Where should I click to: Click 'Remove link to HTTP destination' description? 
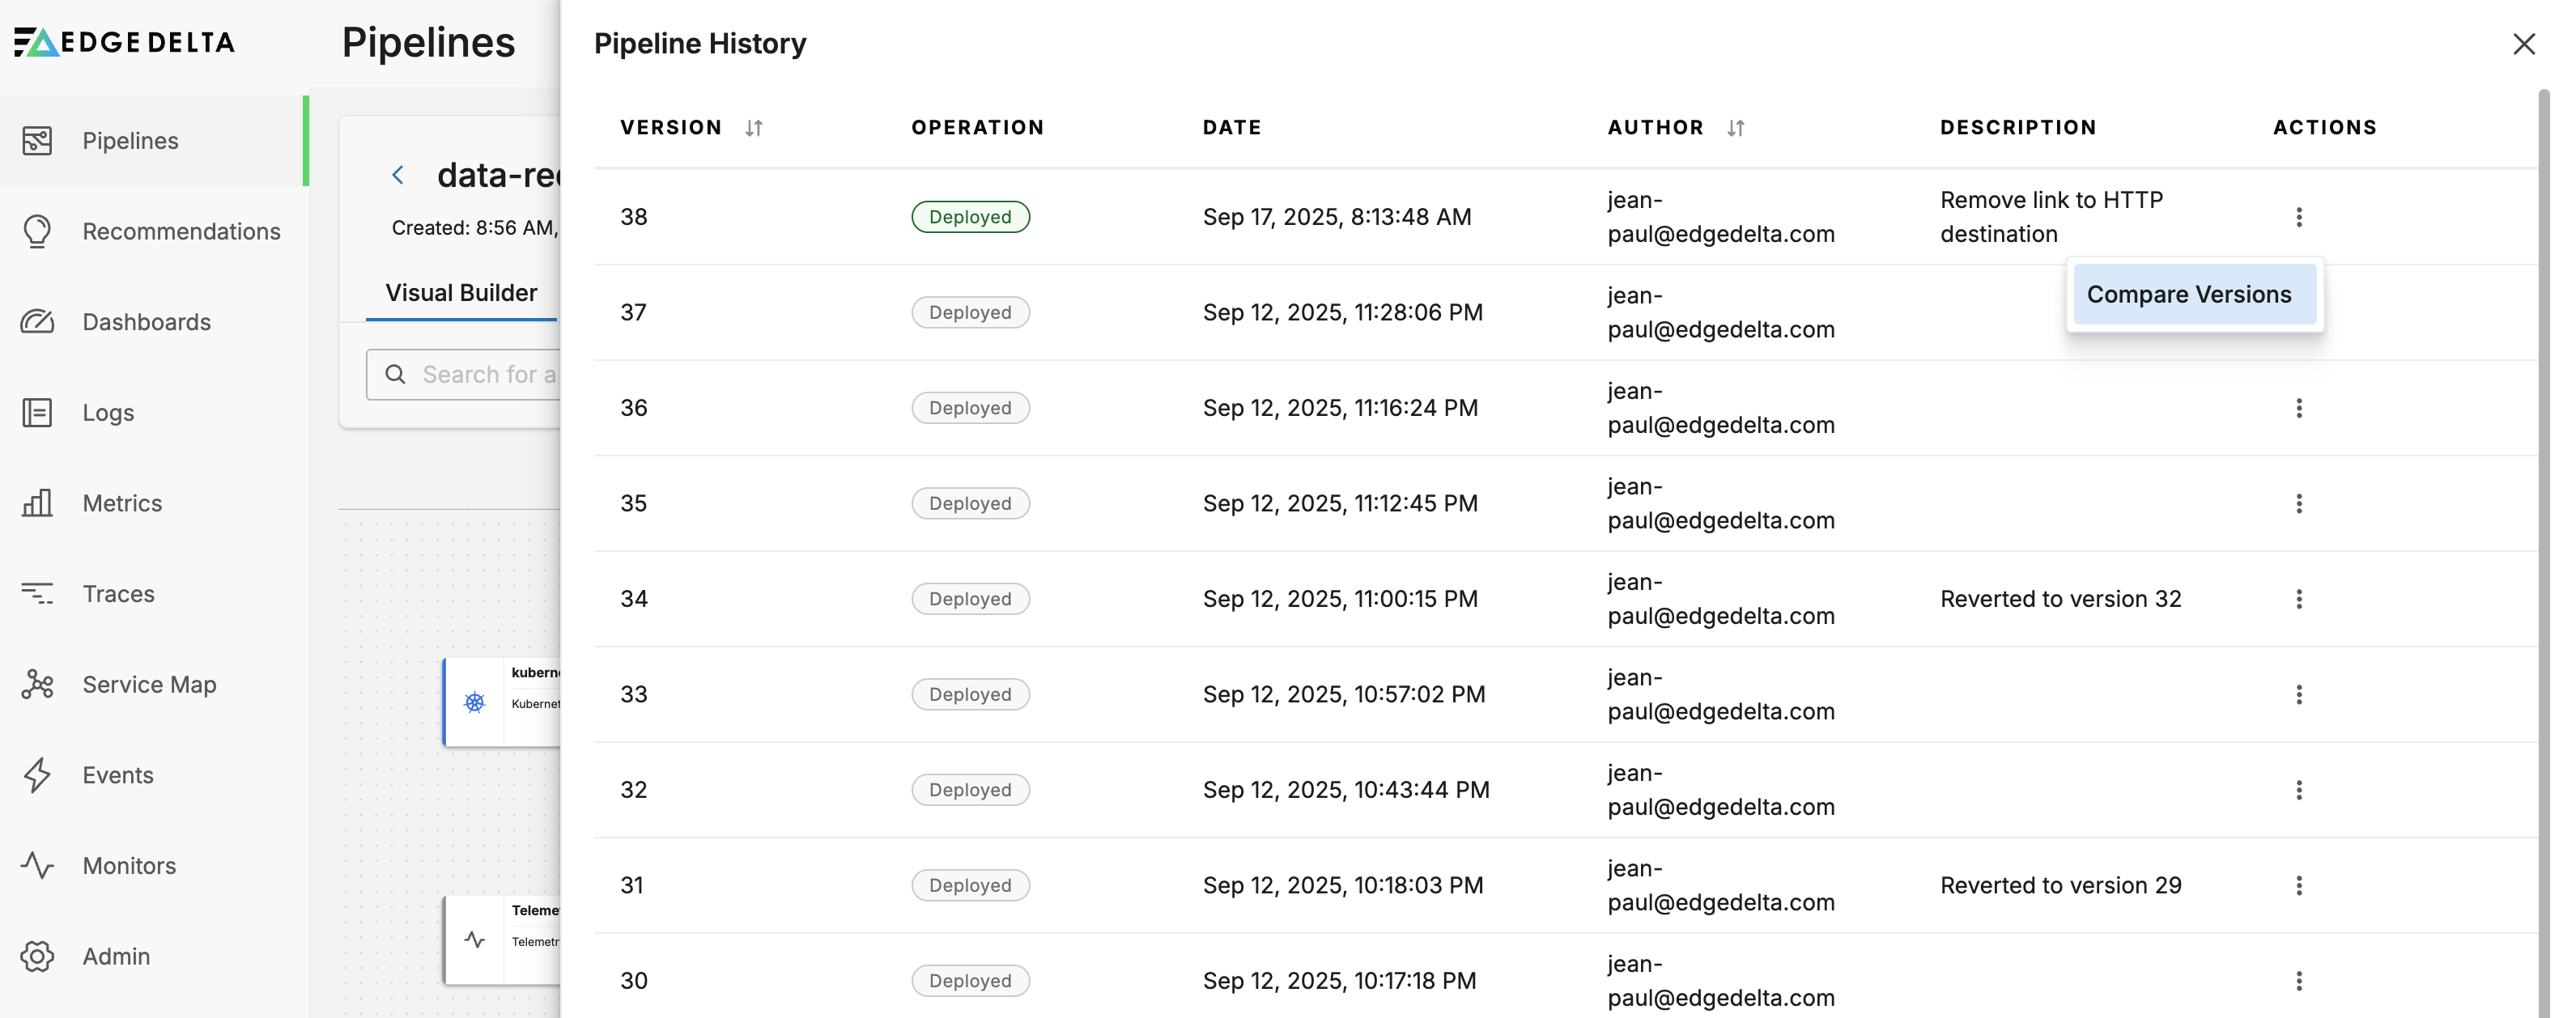pyautogui.click(x=2051, y=217)
